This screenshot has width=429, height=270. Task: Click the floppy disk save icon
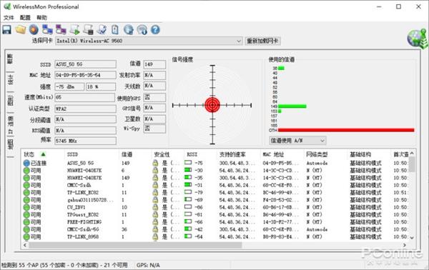pos(7,29)
